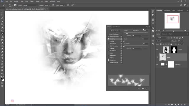The width and height of the screenshot is (189, 106).
Task: Switch to the Brush Presets tab
Action: point(116,27)
